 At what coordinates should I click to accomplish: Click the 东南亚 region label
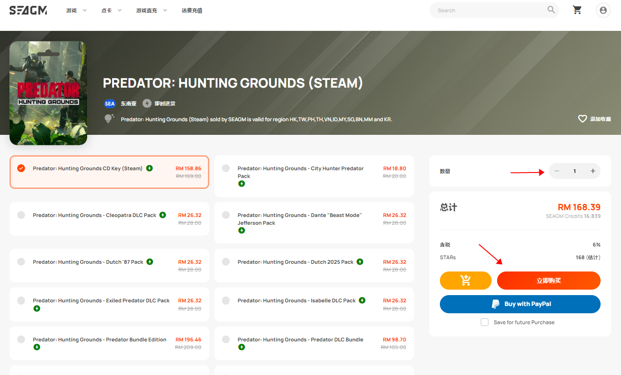(x=128, y=104)
